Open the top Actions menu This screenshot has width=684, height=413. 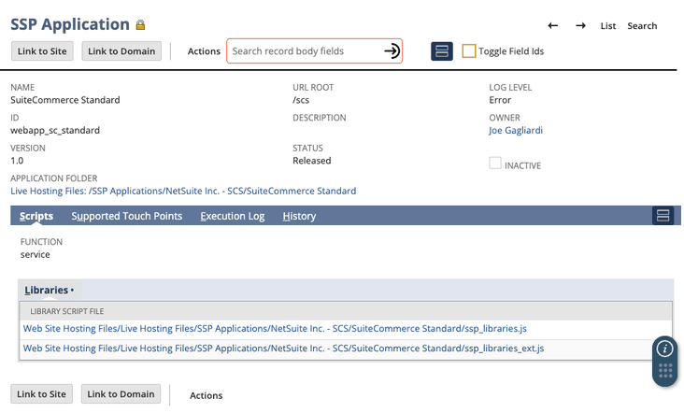pyautogui.click(x=204, y=51)
